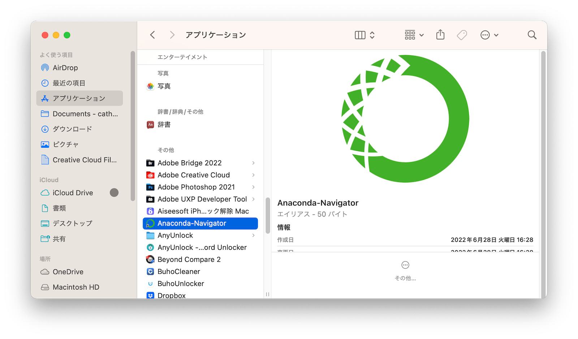This screenshot has height=339, width=578.
Task: Select Beyond Compare 2 in the list
Action: (x=189, y=260)
